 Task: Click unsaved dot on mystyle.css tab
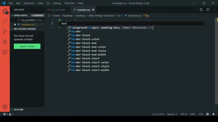pos(93,10)
